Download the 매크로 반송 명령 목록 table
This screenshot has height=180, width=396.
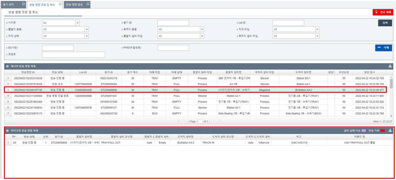(x=390, y=66)
